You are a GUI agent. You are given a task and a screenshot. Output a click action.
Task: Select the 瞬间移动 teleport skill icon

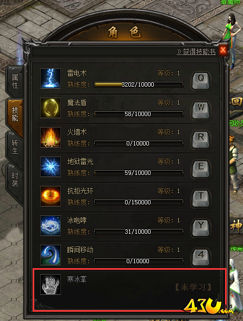click(x=51, y=255)
